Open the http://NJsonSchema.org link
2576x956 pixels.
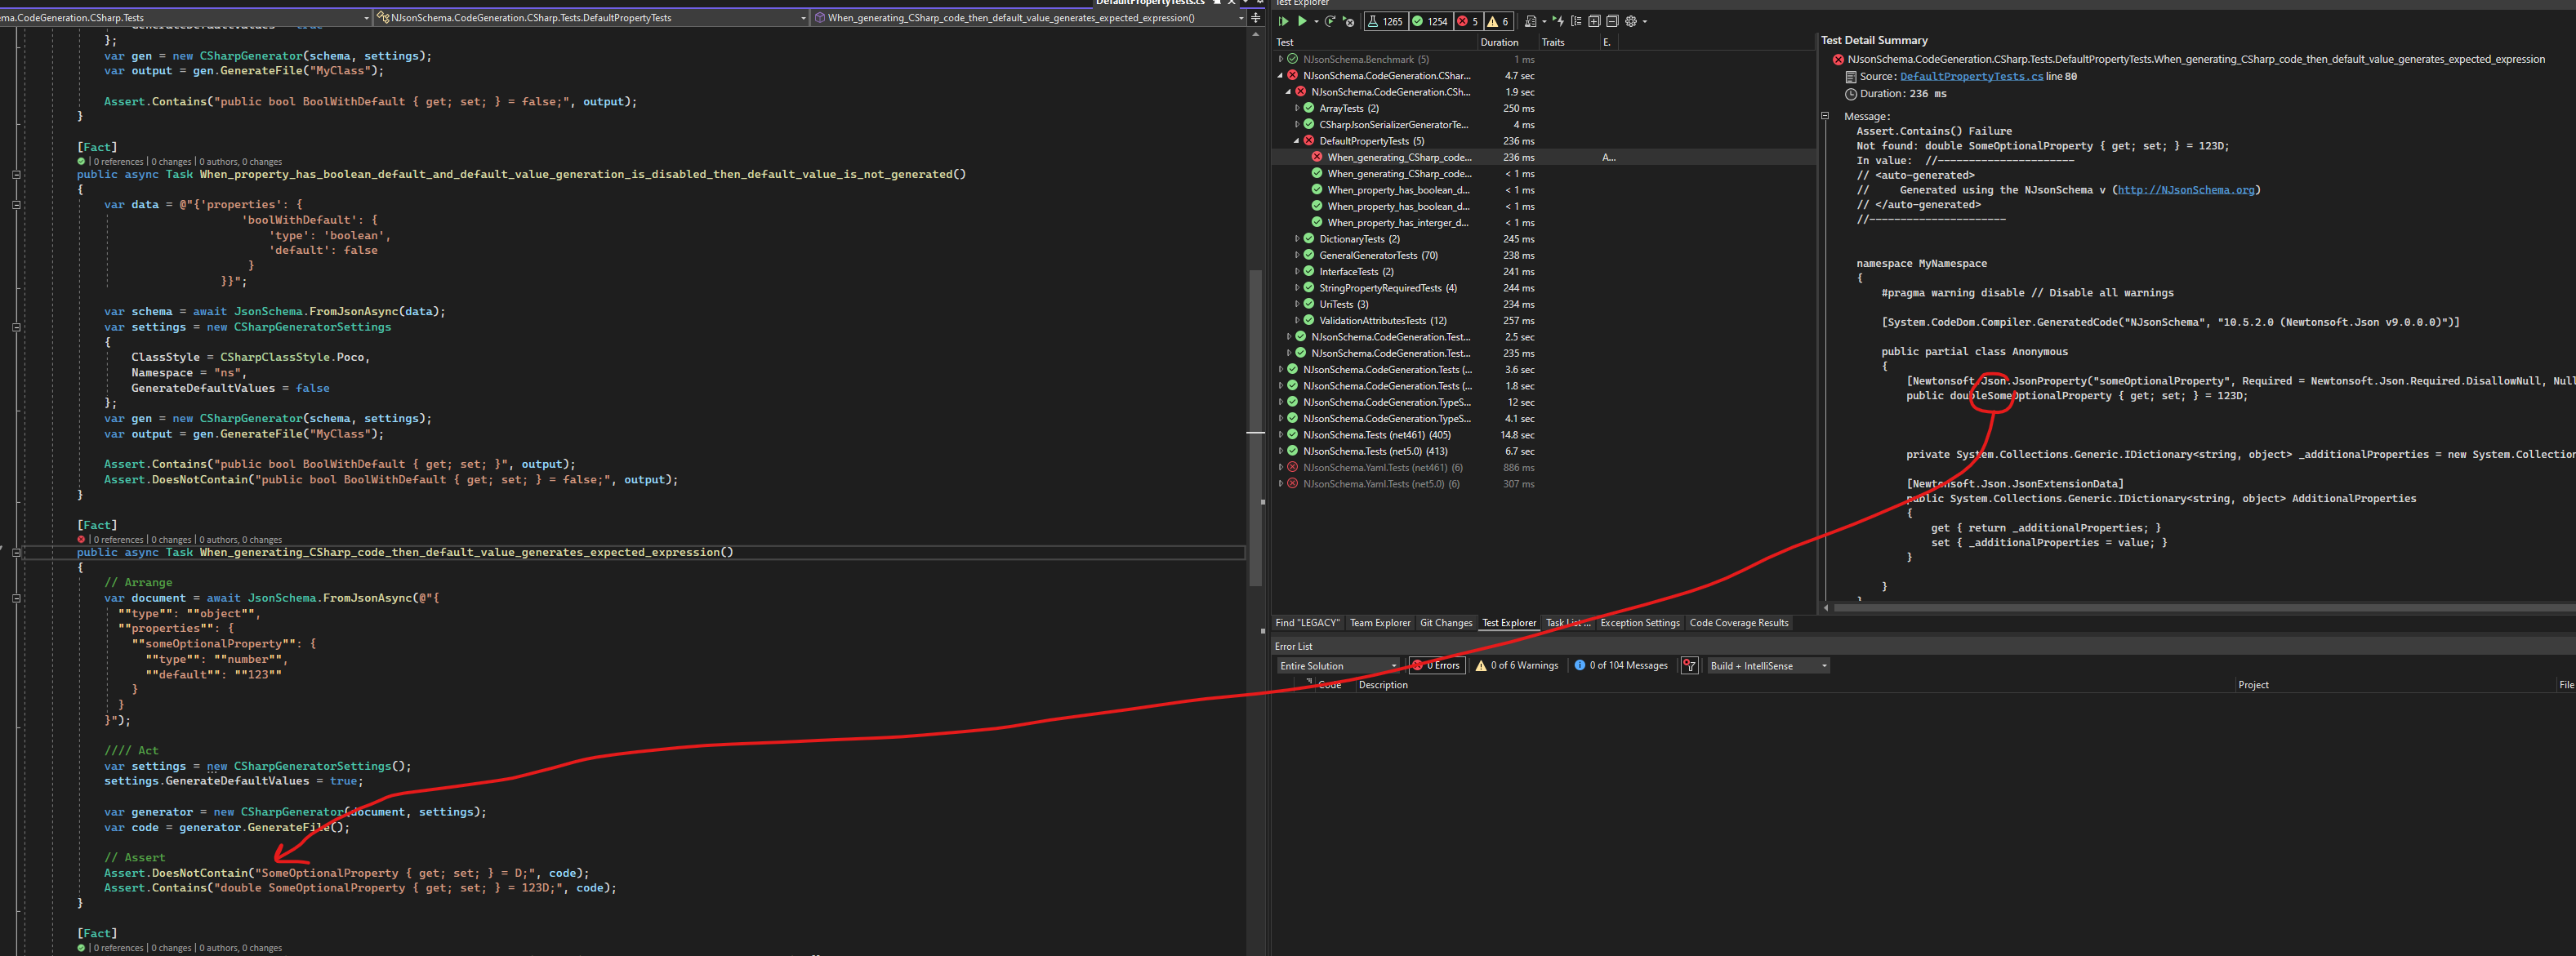pos(2185,190)
